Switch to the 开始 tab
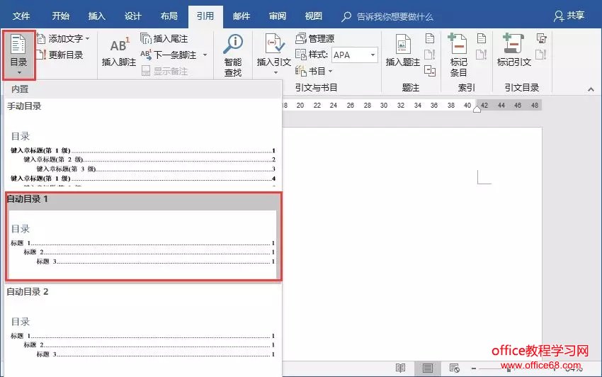Screen dimensions: 602x377 point(61,16)
